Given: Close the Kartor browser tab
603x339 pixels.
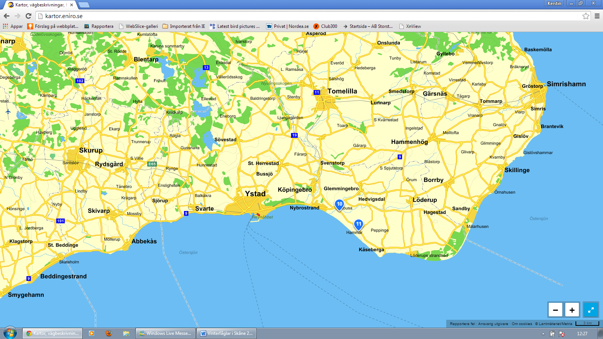Looking at the screenshot, I should tap(72, 5).
